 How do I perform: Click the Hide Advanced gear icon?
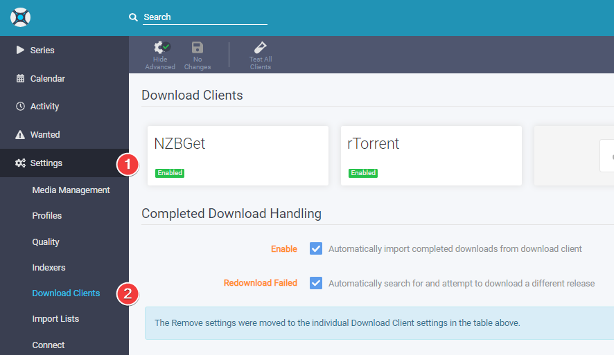pos(161,48)
